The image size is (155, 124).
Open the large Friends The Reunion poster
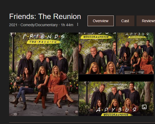pyautogui.click(x=44, y=74)
